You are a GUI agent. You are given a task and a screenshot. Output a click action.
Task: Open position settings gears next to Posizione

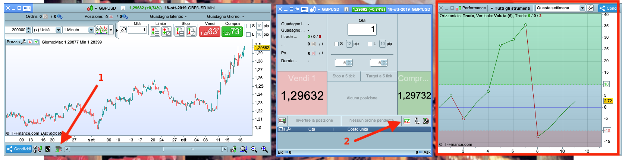coord(125,16)
